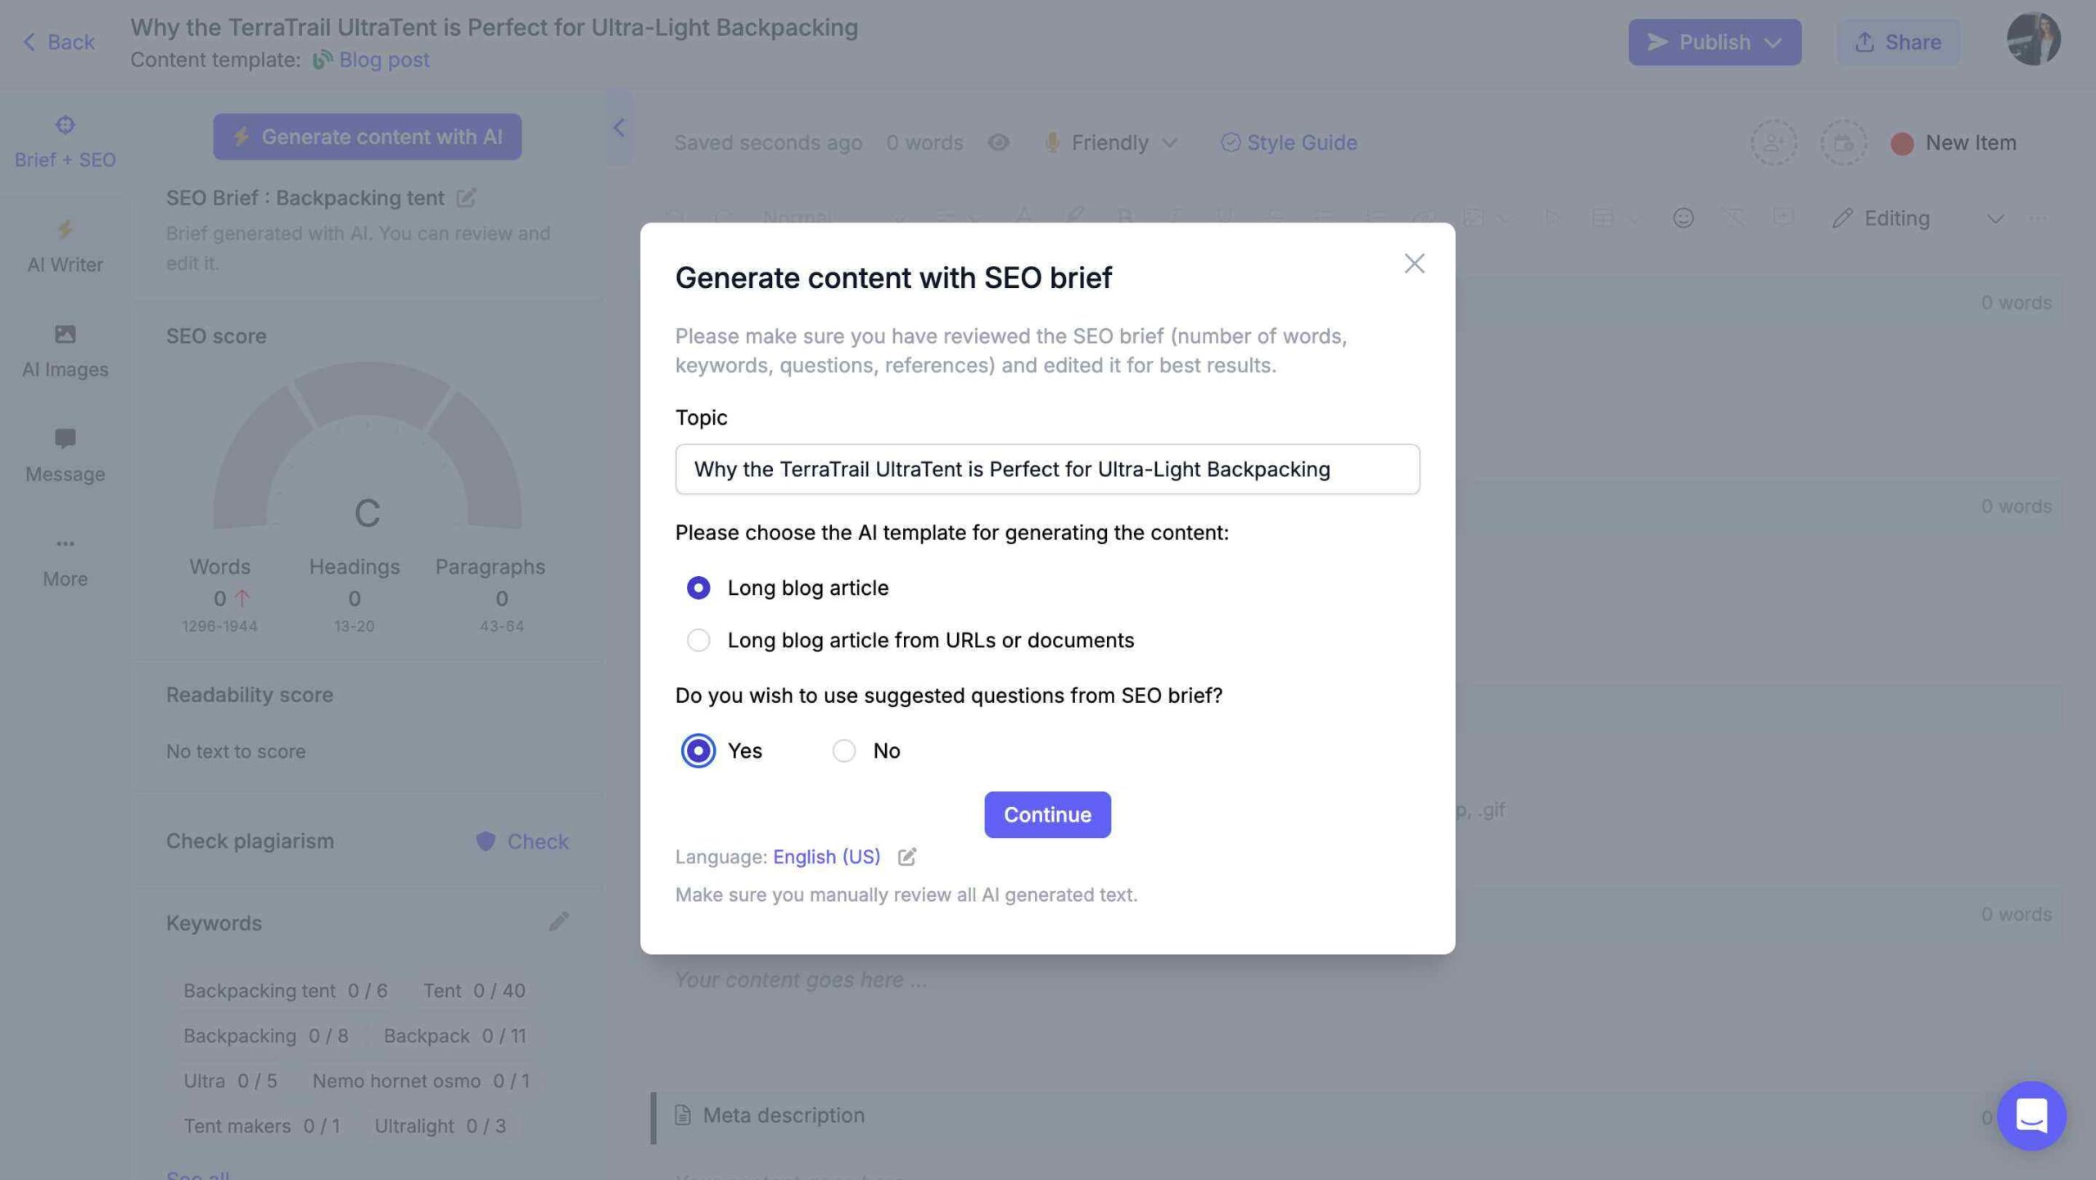Open the New Item status selector
This screenshot has height=1180, width=2096.
[x=1954, y=142]
